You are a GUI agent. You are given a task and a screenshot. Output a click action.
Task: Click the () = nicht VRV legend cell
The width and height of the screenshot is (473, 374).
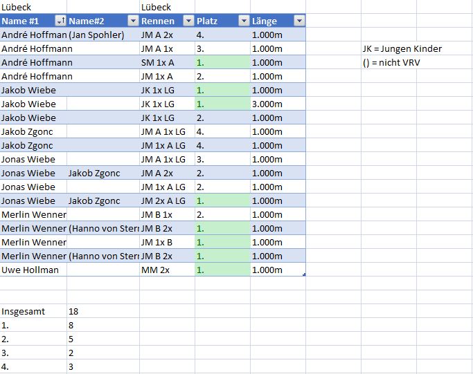click(x=393, y=62)
